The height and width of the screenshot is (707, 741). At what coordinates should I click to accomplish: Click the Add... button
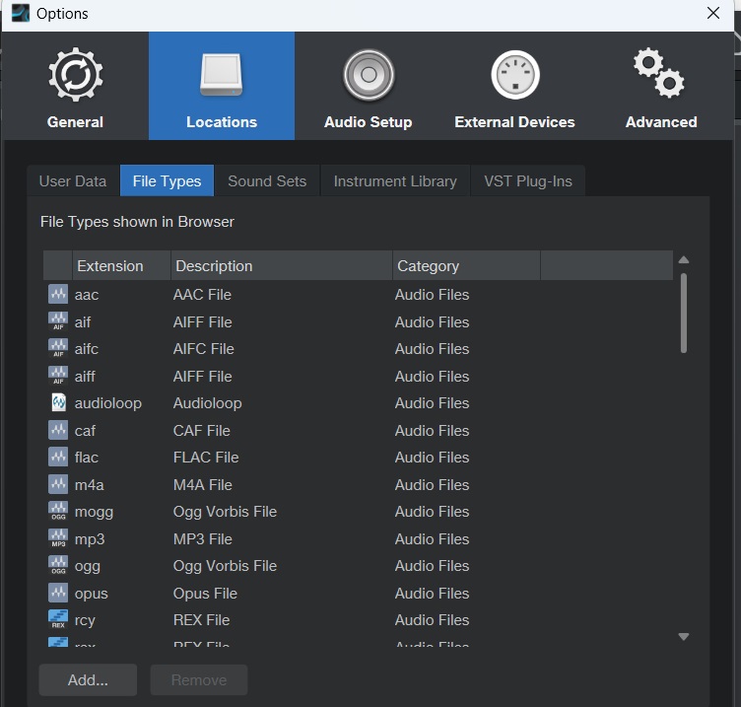tap(88, 679)
